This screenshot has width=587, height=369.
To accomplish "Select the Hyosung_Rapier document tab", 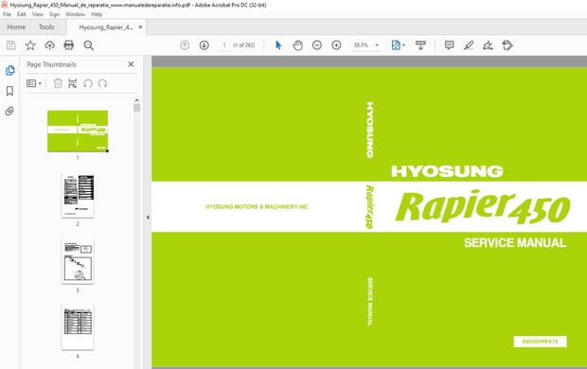I will pos(106,26).
